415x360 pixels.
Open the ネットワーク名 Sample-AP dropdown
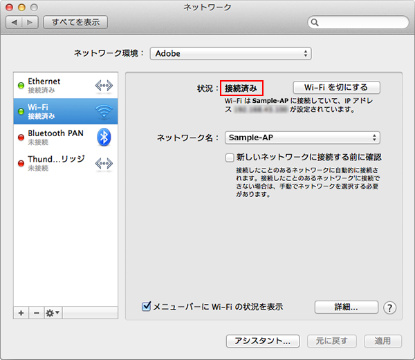coord(302,138)
